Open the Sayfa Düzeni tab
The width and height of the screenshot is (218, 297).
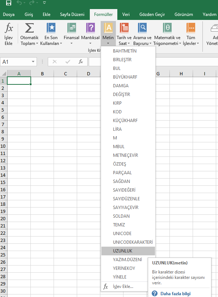pos(72,14)
